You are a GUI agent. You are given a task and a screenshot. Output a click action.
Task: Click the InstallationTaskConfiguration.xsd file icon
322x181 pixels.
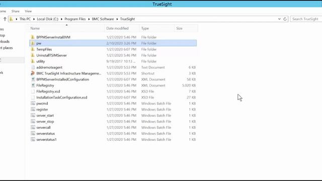33,97
